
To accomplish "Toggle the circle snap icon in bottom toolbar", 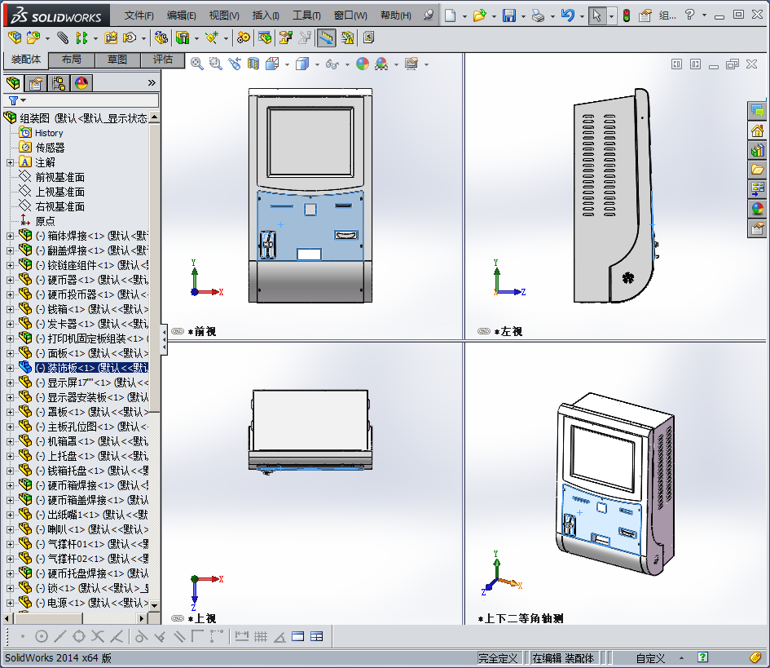I will point(42,636).
